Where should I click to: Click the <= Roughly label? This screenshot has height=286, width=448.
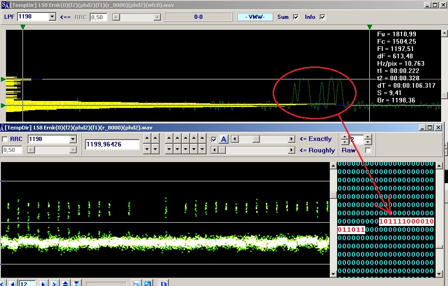coord(317,150)
